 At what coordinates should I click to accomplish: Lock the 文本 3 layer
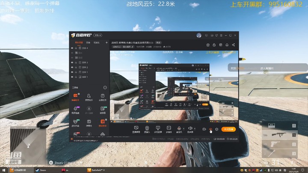pyautogui.click(x=76, y=63)
